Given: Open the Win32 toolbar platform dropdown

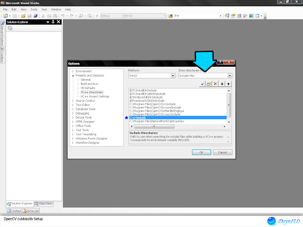Looking at the screenshot, I should point(164,16).
